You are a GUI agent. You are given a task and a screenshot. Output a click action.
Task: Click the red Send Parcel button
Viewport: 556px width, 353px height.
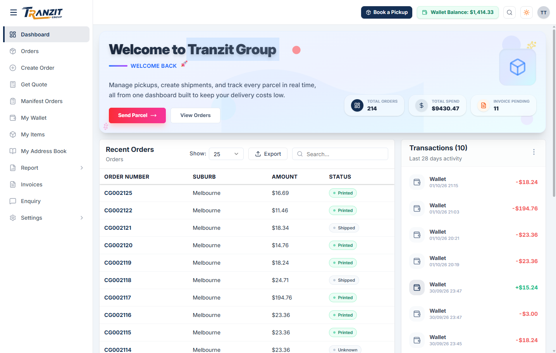(x=137, y=115)
